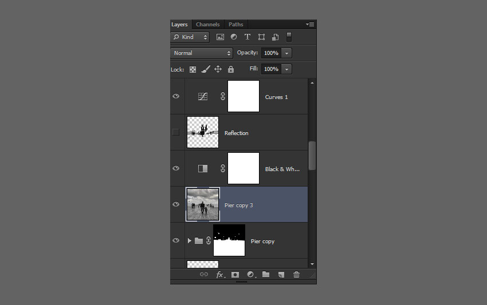Screen dimensions: 487x305
Task: Click the 'Fill:' label
Action: pos(254,69)
